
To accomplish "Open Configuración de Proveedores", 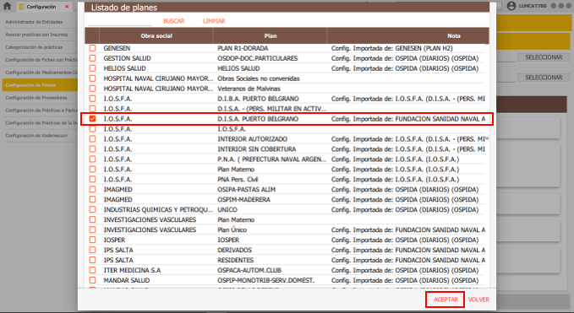I will [x=36, y=98].
